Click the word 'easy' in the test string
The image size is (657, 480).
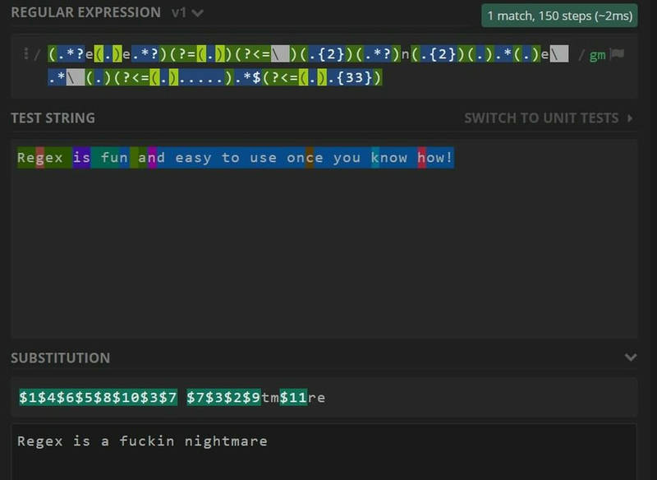click(193, 158)
